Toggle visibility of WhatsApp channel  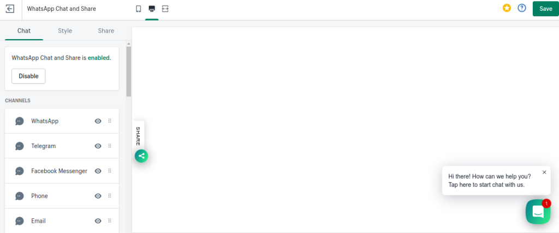(98, 121)
